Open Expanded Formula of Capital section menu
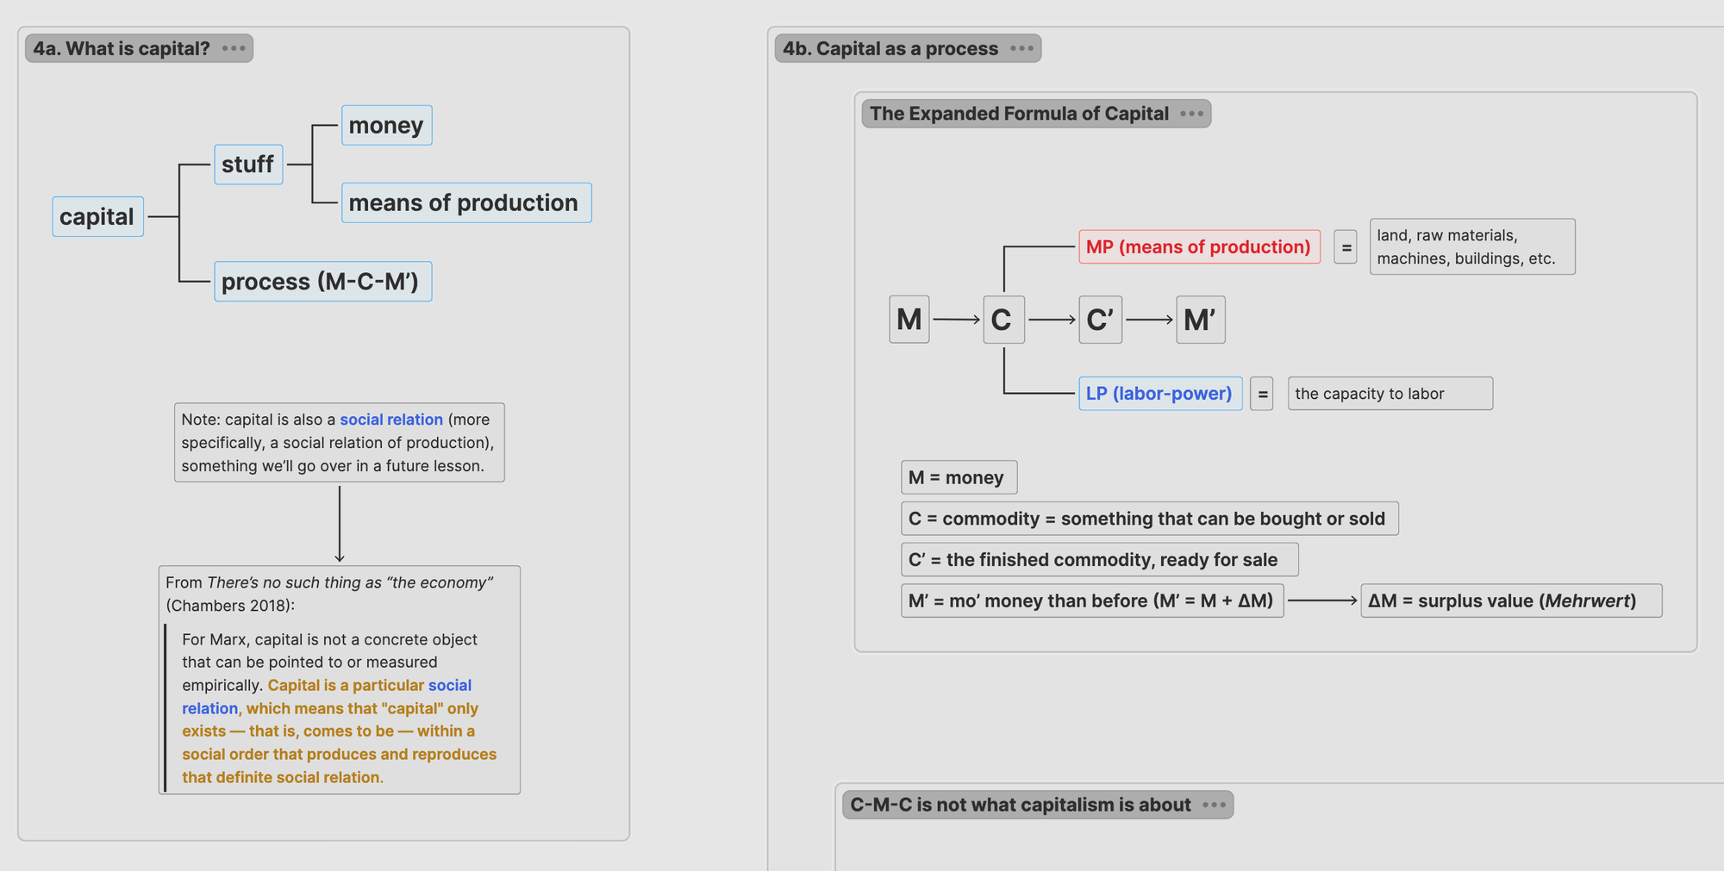 1191,114
